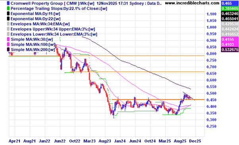This screenshot has height=145, width=239.
Task: Click the Dec25 date axis label
Action: tap(195, 141)
